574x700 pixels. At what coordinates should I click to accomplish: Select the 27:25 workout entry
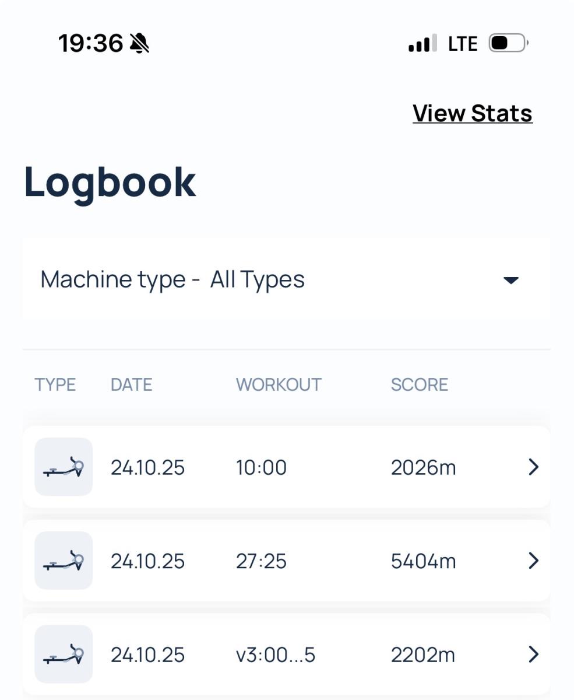261,561
